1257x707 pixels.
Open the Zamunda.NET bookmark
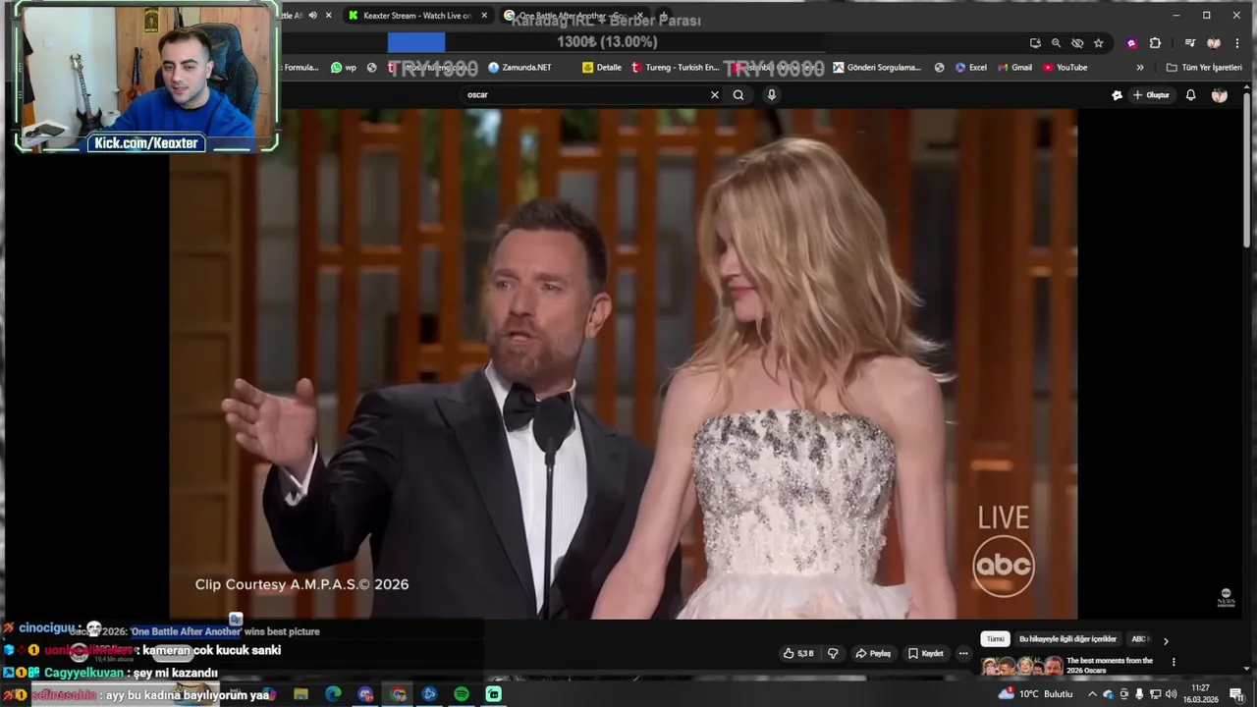519,68
